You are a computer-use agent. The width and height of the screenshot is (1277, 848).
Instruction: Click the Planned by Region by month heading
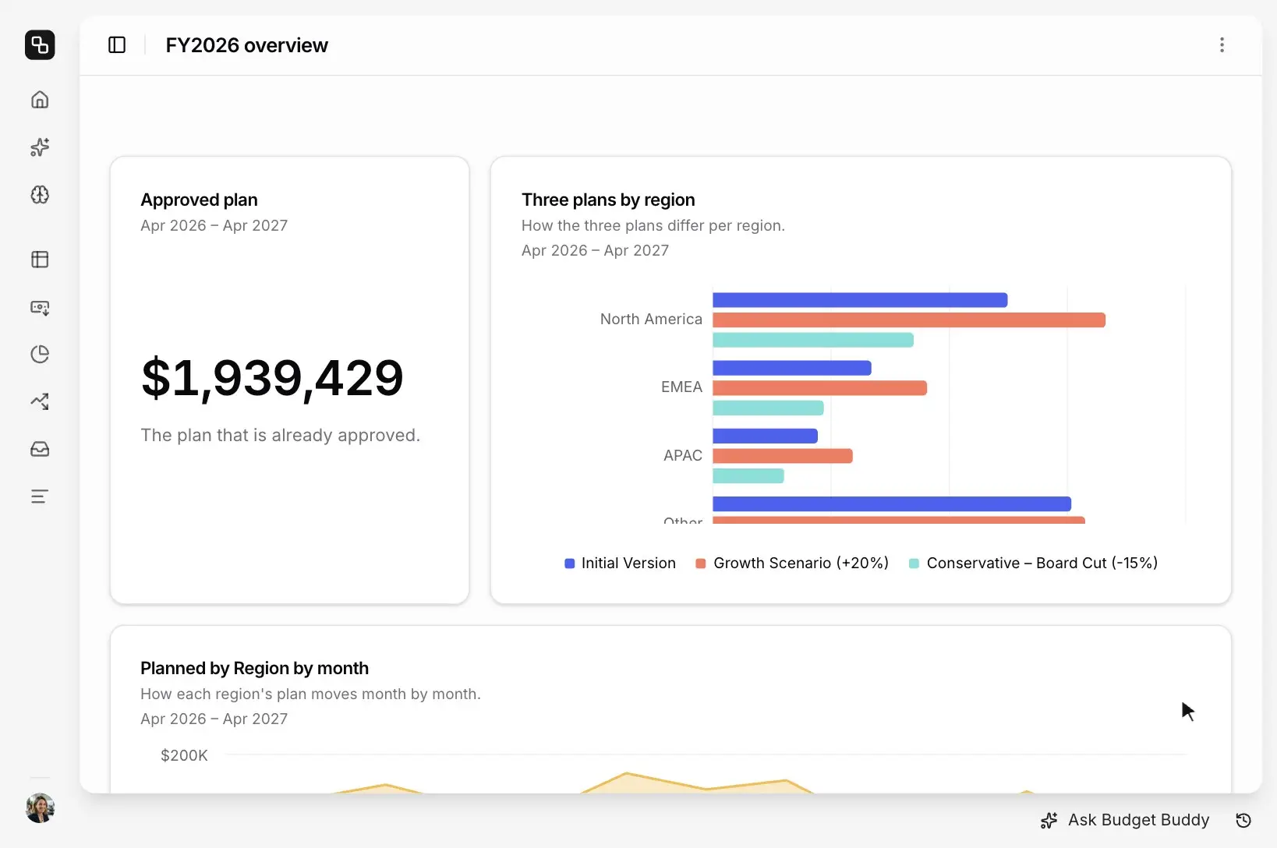[x=254, y=668]
